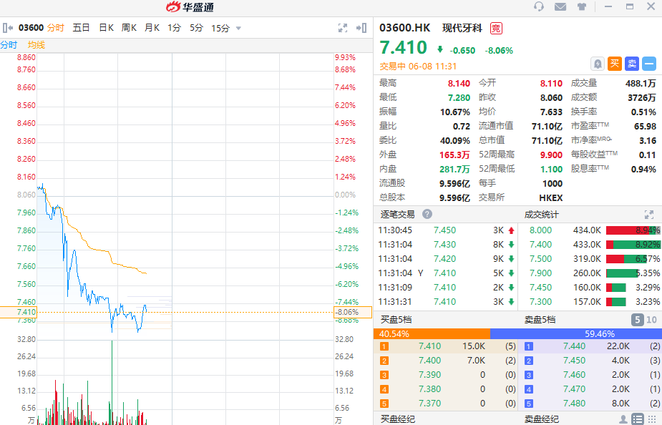
Task: Toggle the right panel collapse icon
Action: coord(361,28)
